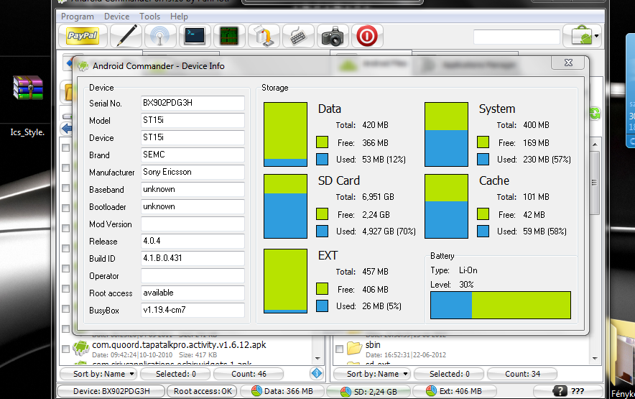Click the green refresh icon at right

pyautogui.click(x=595, y=114)
